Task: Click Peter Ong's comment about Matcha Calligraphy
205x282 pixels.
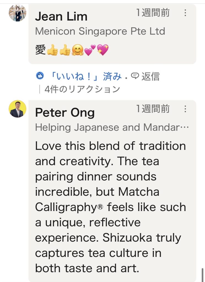Action: click(x=110, y=207)
